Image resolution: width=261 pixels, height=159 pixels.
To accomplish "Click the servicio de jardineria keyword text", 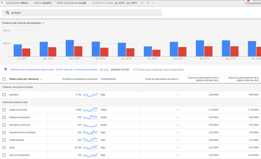I will click(x=19, y=155).
